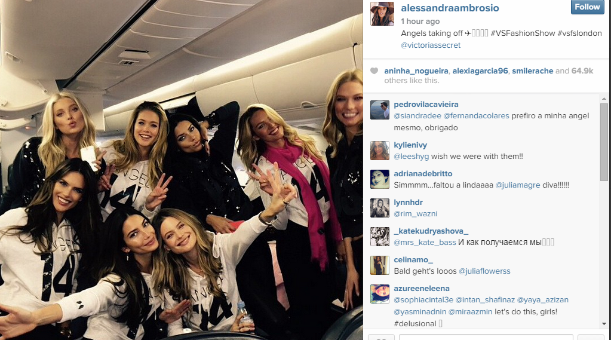Click kylienivy's avatar thumbnail
This screenshot has height=340, width=611.
[x=379, y=151]
